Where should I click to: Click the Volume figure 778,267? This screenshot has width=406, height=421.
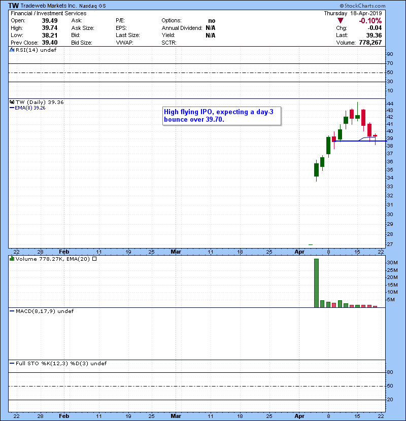pos(370,43)
